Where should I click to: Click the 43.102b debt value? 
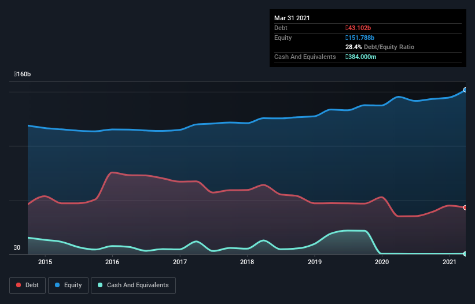358,28
